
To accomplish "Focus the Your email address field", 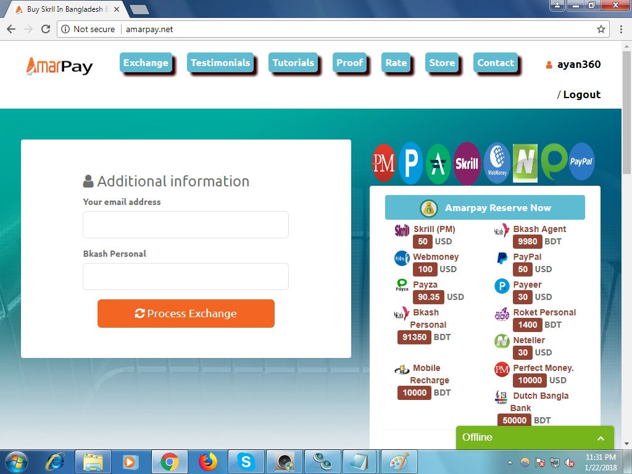I will [x=186, y=225].
